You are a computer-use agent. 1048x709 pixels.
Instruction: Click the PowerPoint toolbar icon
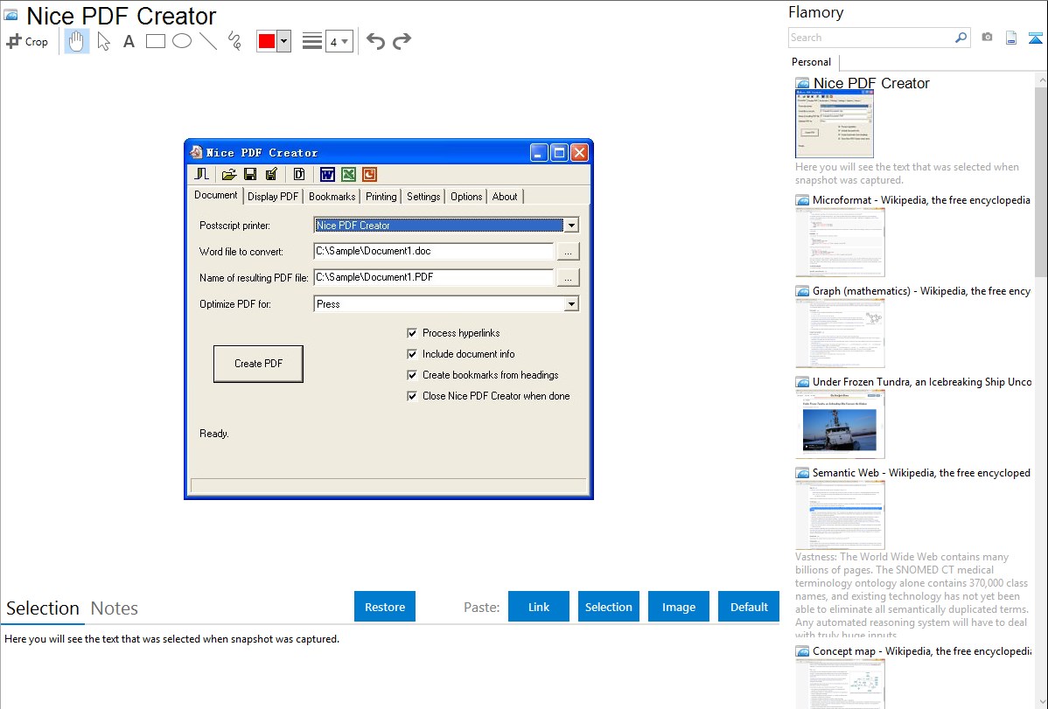pyautogui.click(x=370, y=175)
